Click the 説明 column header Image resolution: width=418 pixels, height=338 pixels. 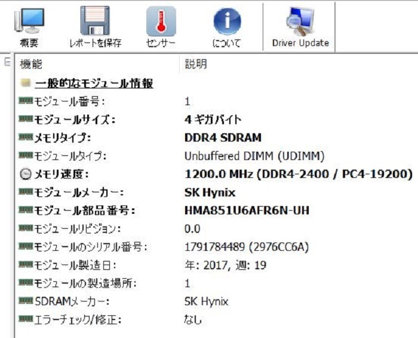196,64
